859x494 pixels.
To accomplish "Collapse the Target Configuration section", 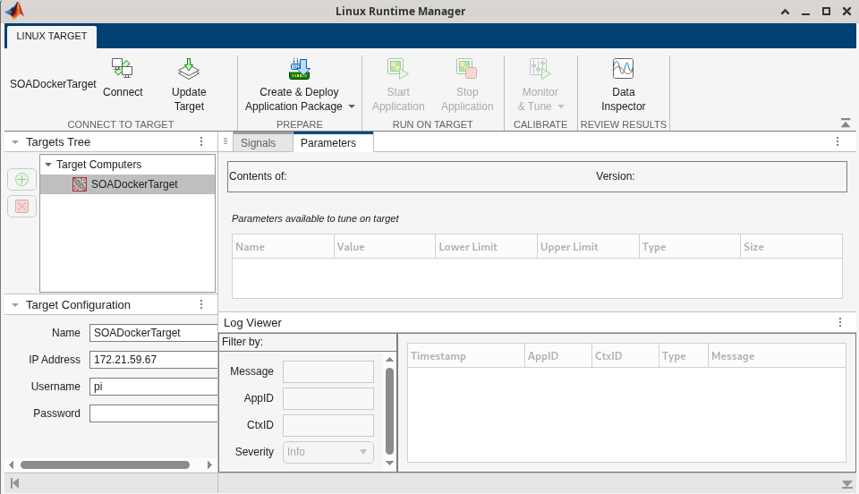I will pyautogui.click(x=15, y=305).
